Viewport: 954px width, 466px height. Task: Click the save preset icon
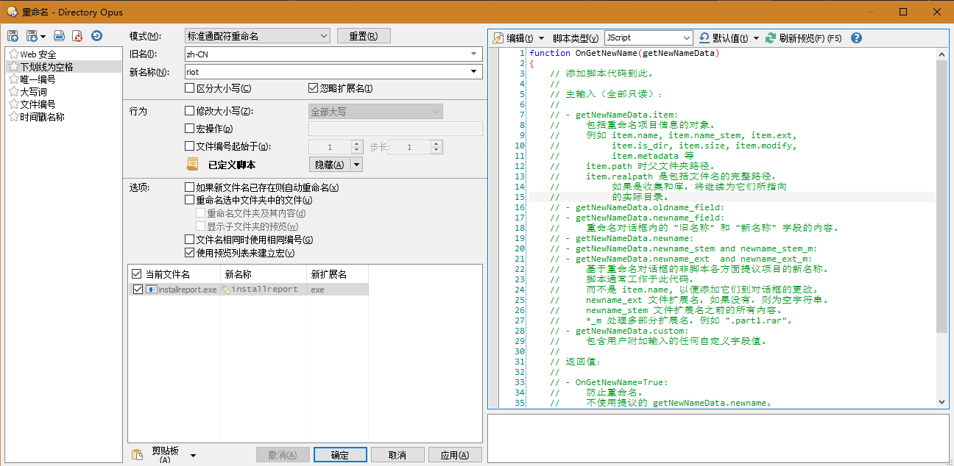click(13, 36)
